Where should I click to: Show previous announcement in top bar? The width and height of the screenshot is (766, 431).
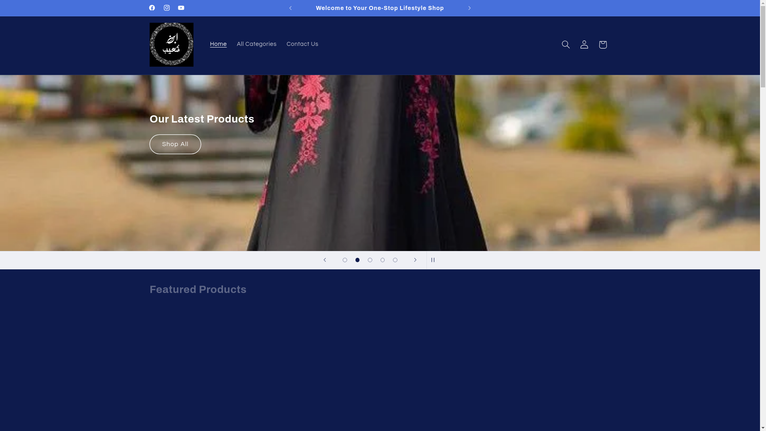tap(290, 8)
